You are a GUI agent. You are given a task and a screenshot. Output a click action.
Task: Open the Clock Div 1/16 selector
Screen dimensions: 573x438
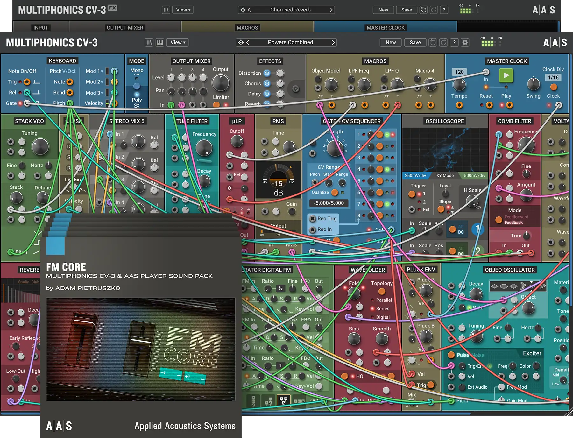[x=553, y=78]
